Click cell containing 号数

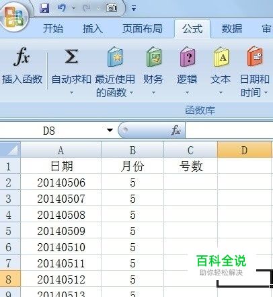pos(190,166)
